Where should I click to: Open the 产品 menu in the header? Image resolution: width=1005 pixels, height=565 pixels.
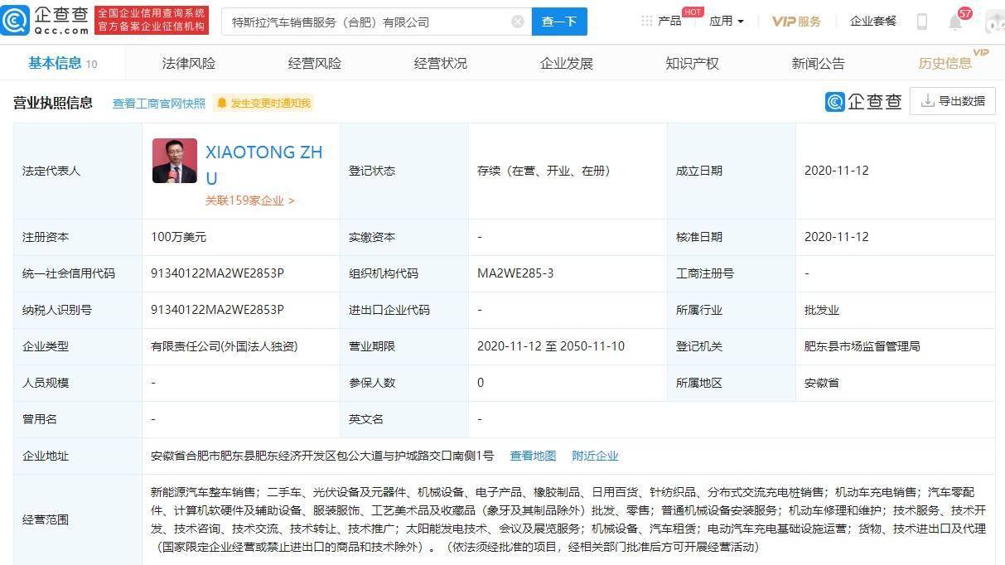pos(669,21)
